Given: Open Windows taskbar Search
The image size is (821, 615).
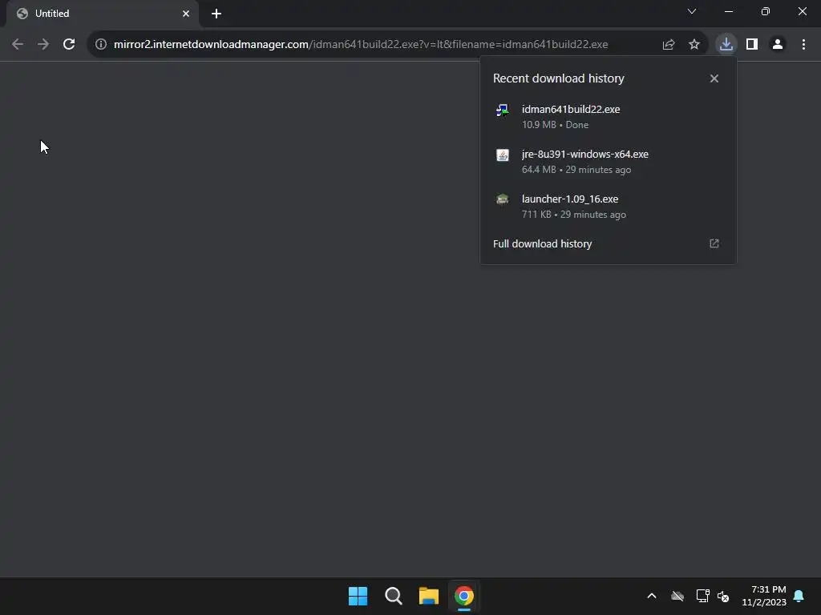Looking at the screenshot, I should point(393,596).
